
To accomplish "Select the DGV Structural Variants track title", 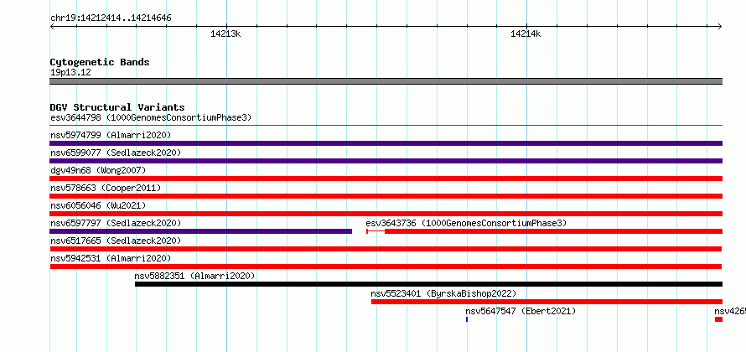I will (x=117, y=107).
